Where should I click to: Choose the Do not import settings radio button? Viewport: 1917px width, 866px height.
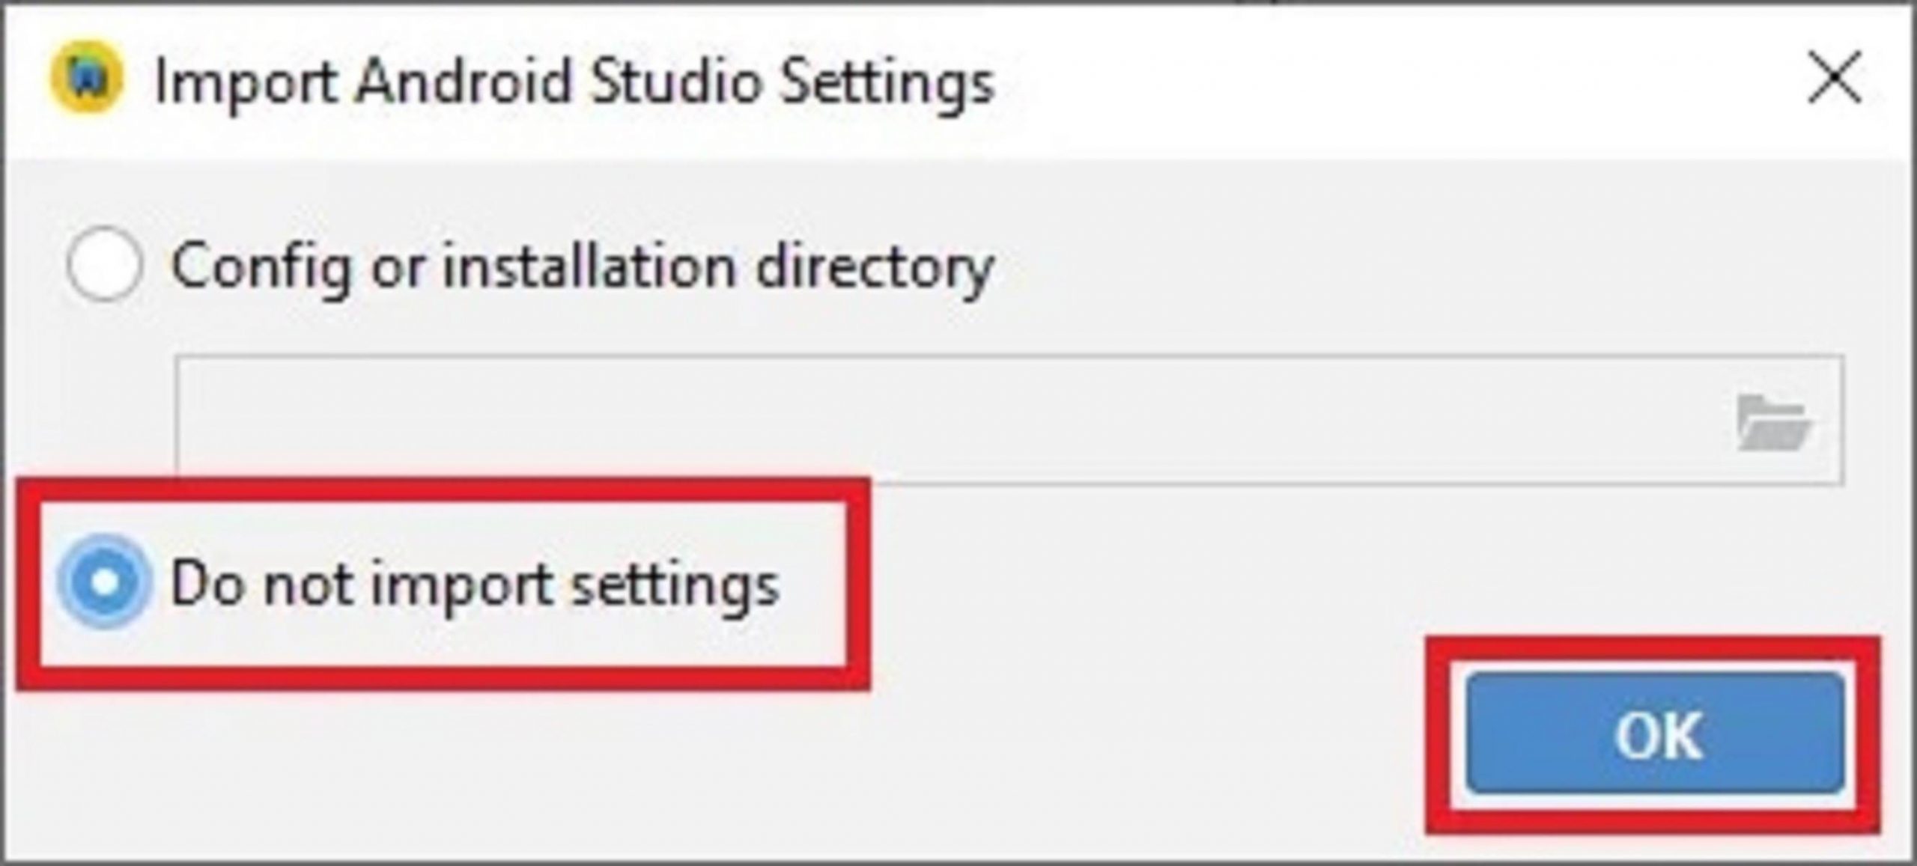point(103,582)
